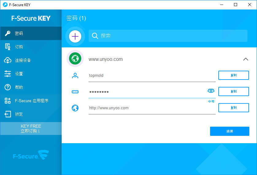Click into the 搜索 search field
Image resolution: width=257 pixels, height=175 pixels.
tap(168, 36)
